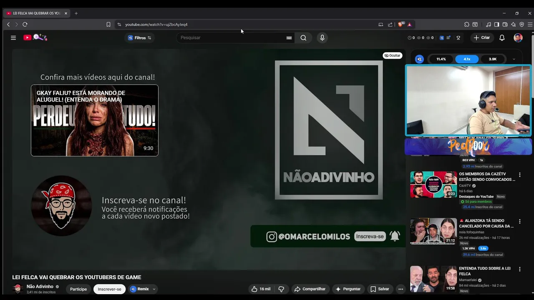Click the Não Adivinho channel avatar on end screen

61,205
